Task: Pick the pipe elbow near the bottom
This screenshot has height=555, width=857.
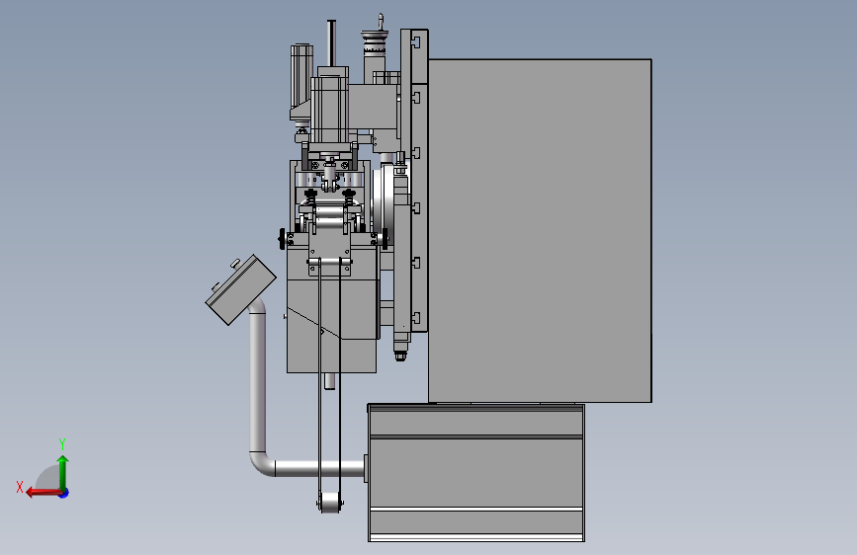Action: 262,464
